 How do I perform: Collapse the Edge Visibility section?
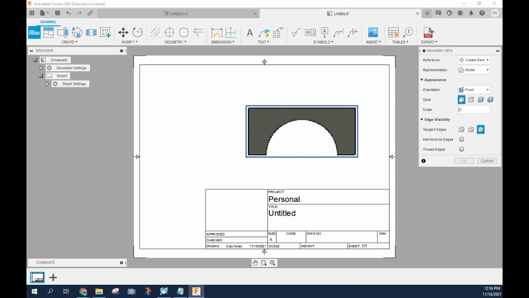point(422,120)
